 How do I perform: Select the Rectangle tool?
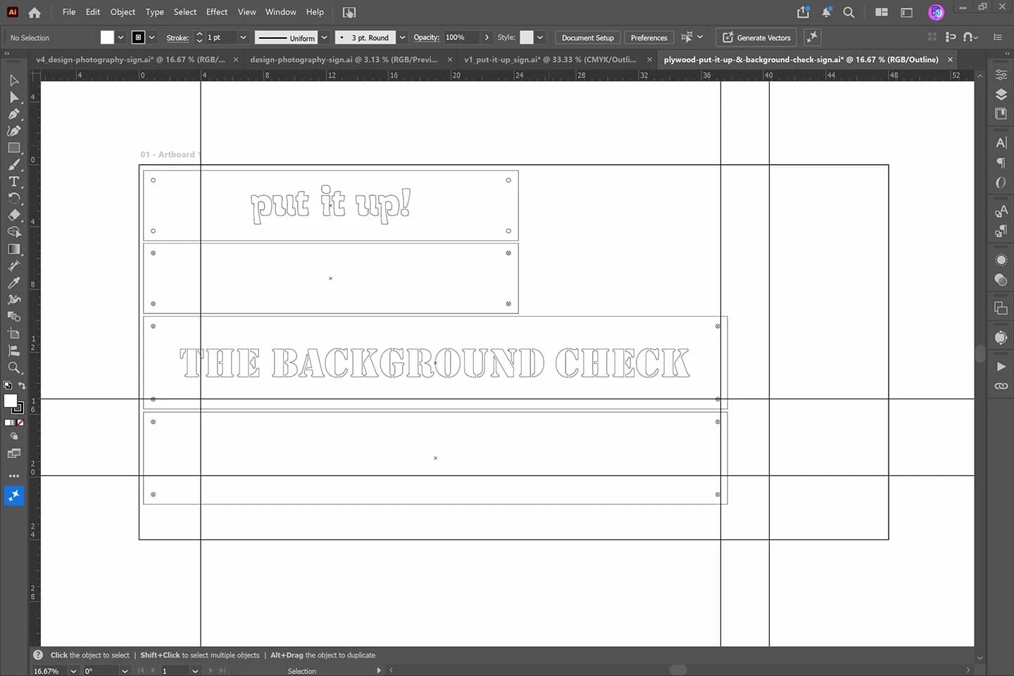click(x=13, y=148)
